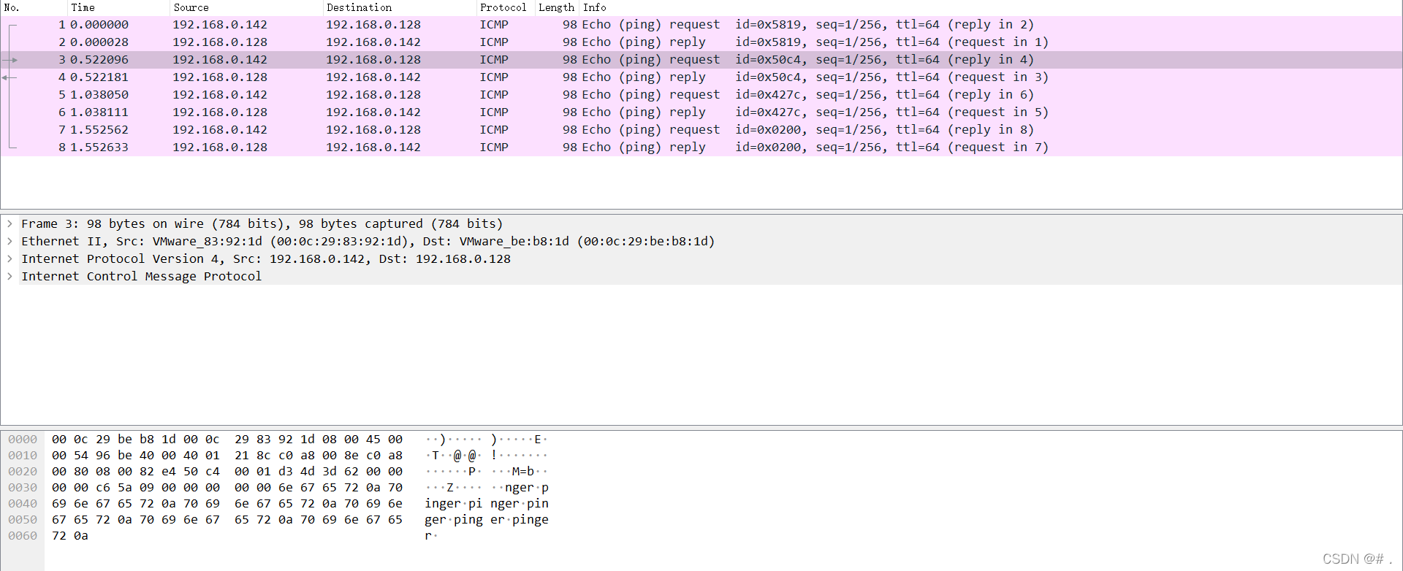This screenshot has height=571, width=1403.
Task: Click hex offset 0060 in bytes pane
Action: click(x=23, y=536)
